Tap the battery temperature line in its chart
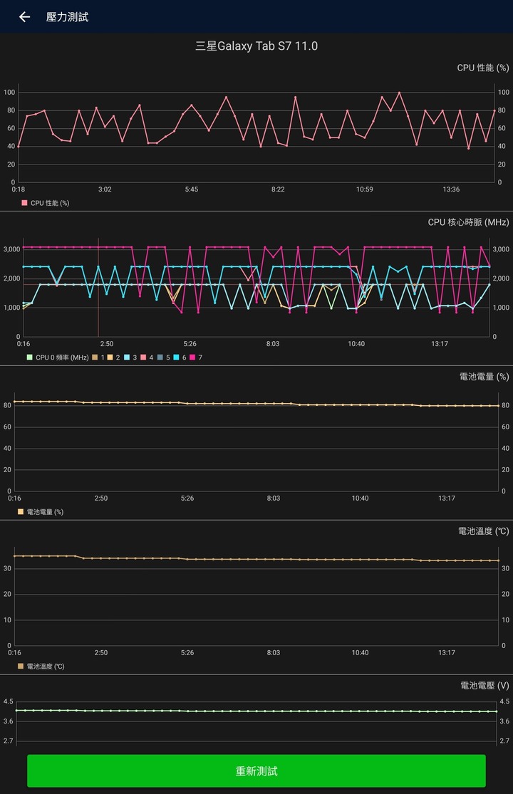This screenshot has width=513, height=794. 256,559
